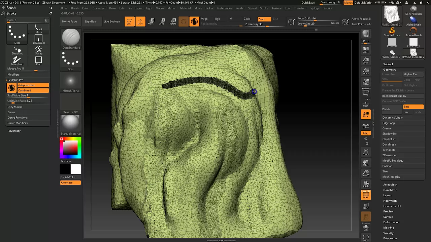431x242 pixels.
Task: Toggle Transp transparency mode
Action: coord(366,206)
